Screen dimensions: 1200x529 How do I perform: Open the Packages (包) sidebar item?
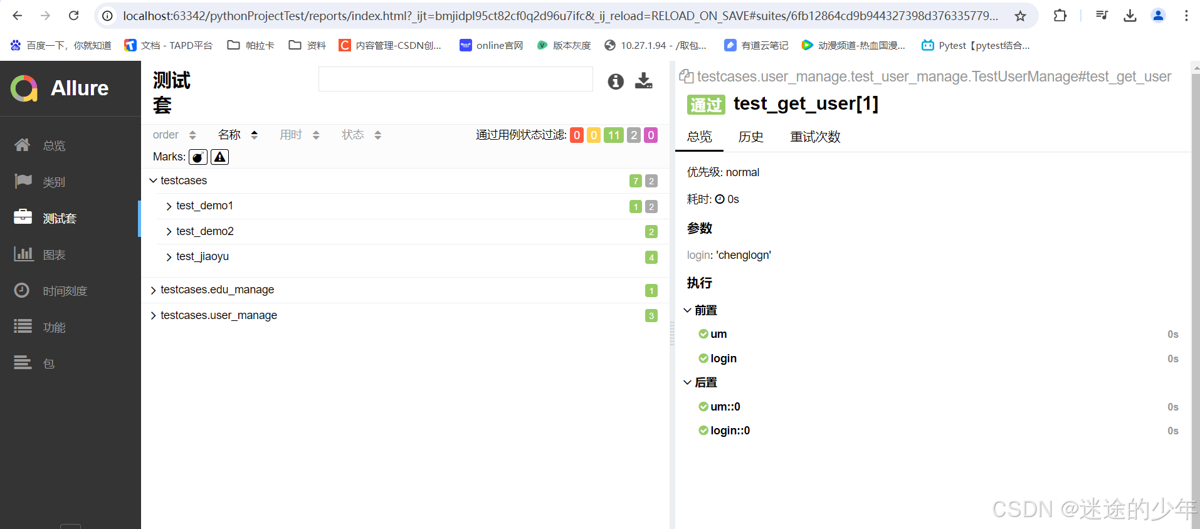click(34, 364)
